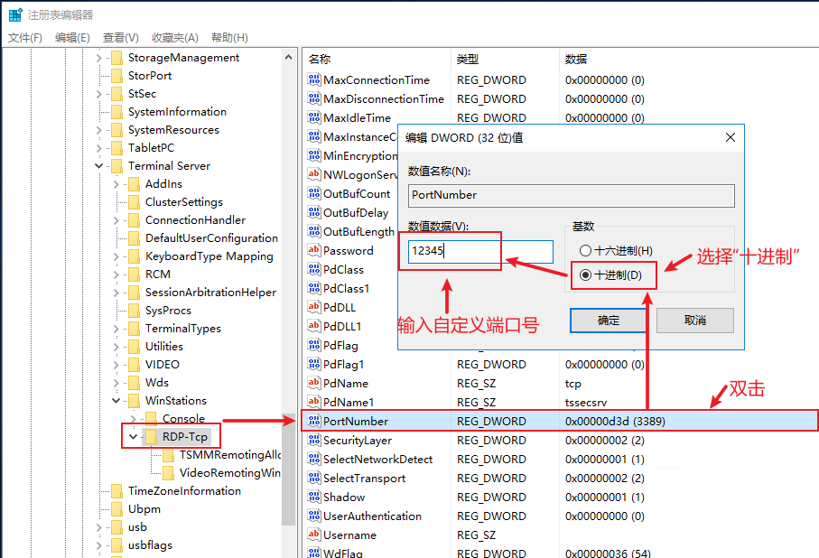
Task: Click the VIDEO folder icon
Action: click(x=135, y=364)
